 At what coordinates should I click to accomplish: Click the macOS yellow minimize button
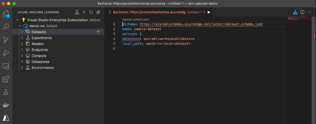(x=8, y=4)
